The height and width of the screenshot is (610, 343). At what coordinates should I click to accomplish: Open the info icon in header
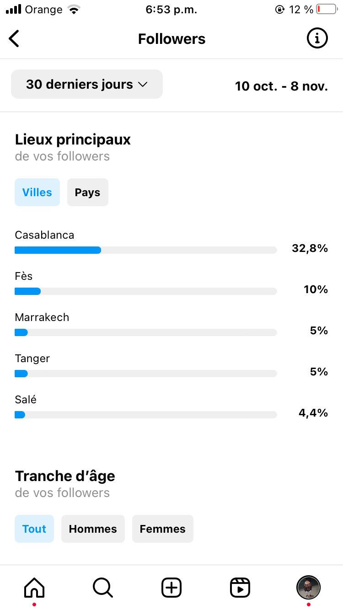(x=317, y=38)
